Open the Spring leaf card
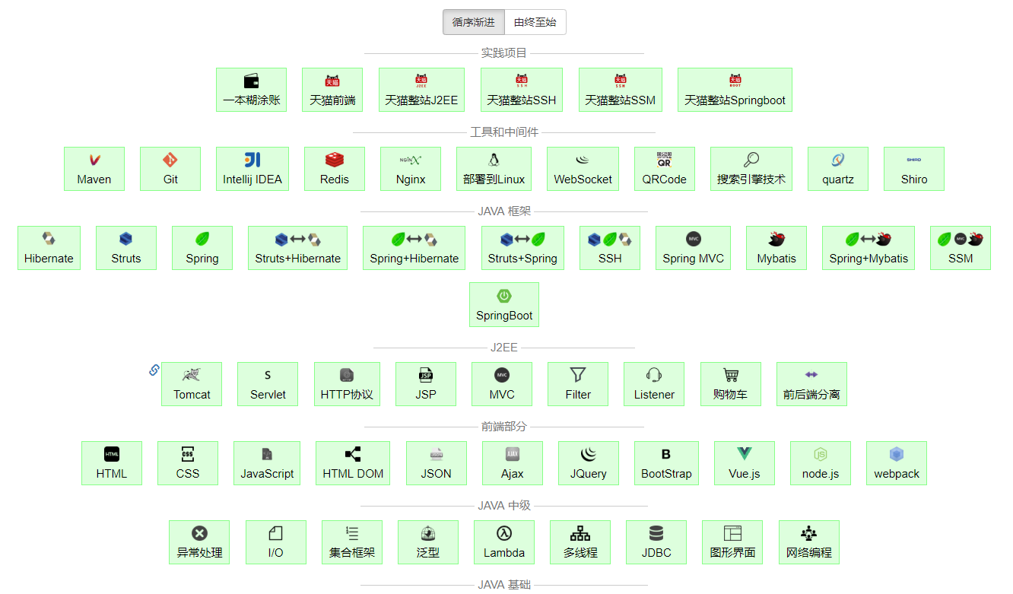1013x594 pixels. (x=202, y=248)
